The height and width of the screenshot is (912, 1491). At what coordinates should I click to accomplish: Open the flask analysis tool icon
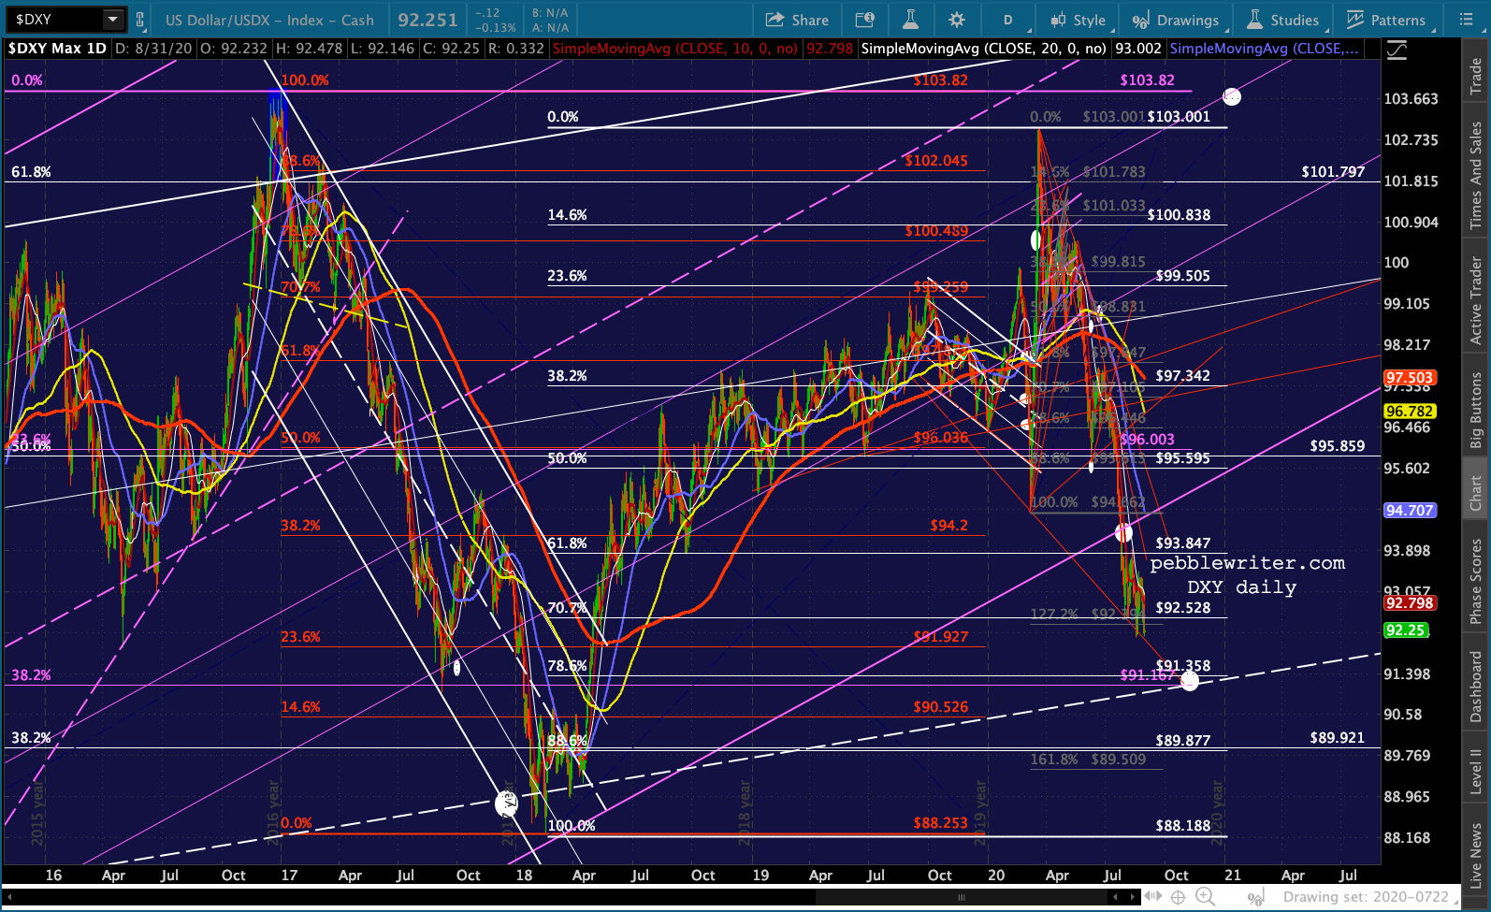pyautogui.click(x=911, y=20)
